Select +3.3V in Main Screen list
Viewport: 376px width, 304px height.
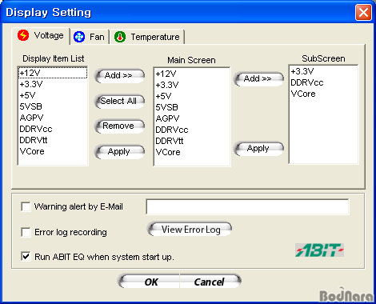click(x=192, y=85)
